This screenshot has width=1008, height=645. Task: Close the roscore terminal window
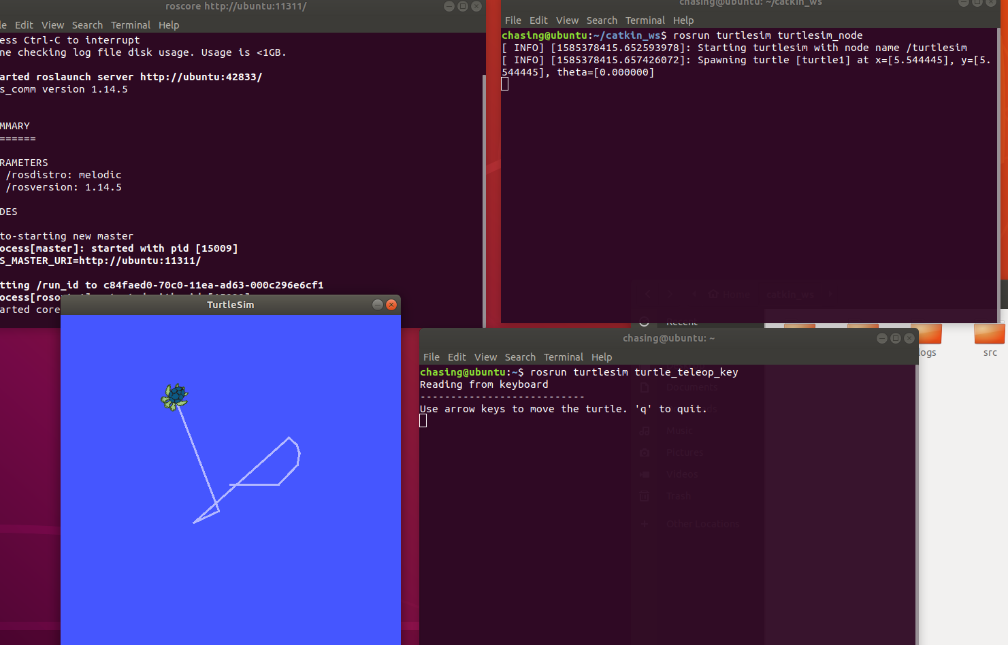click(476, 6)
